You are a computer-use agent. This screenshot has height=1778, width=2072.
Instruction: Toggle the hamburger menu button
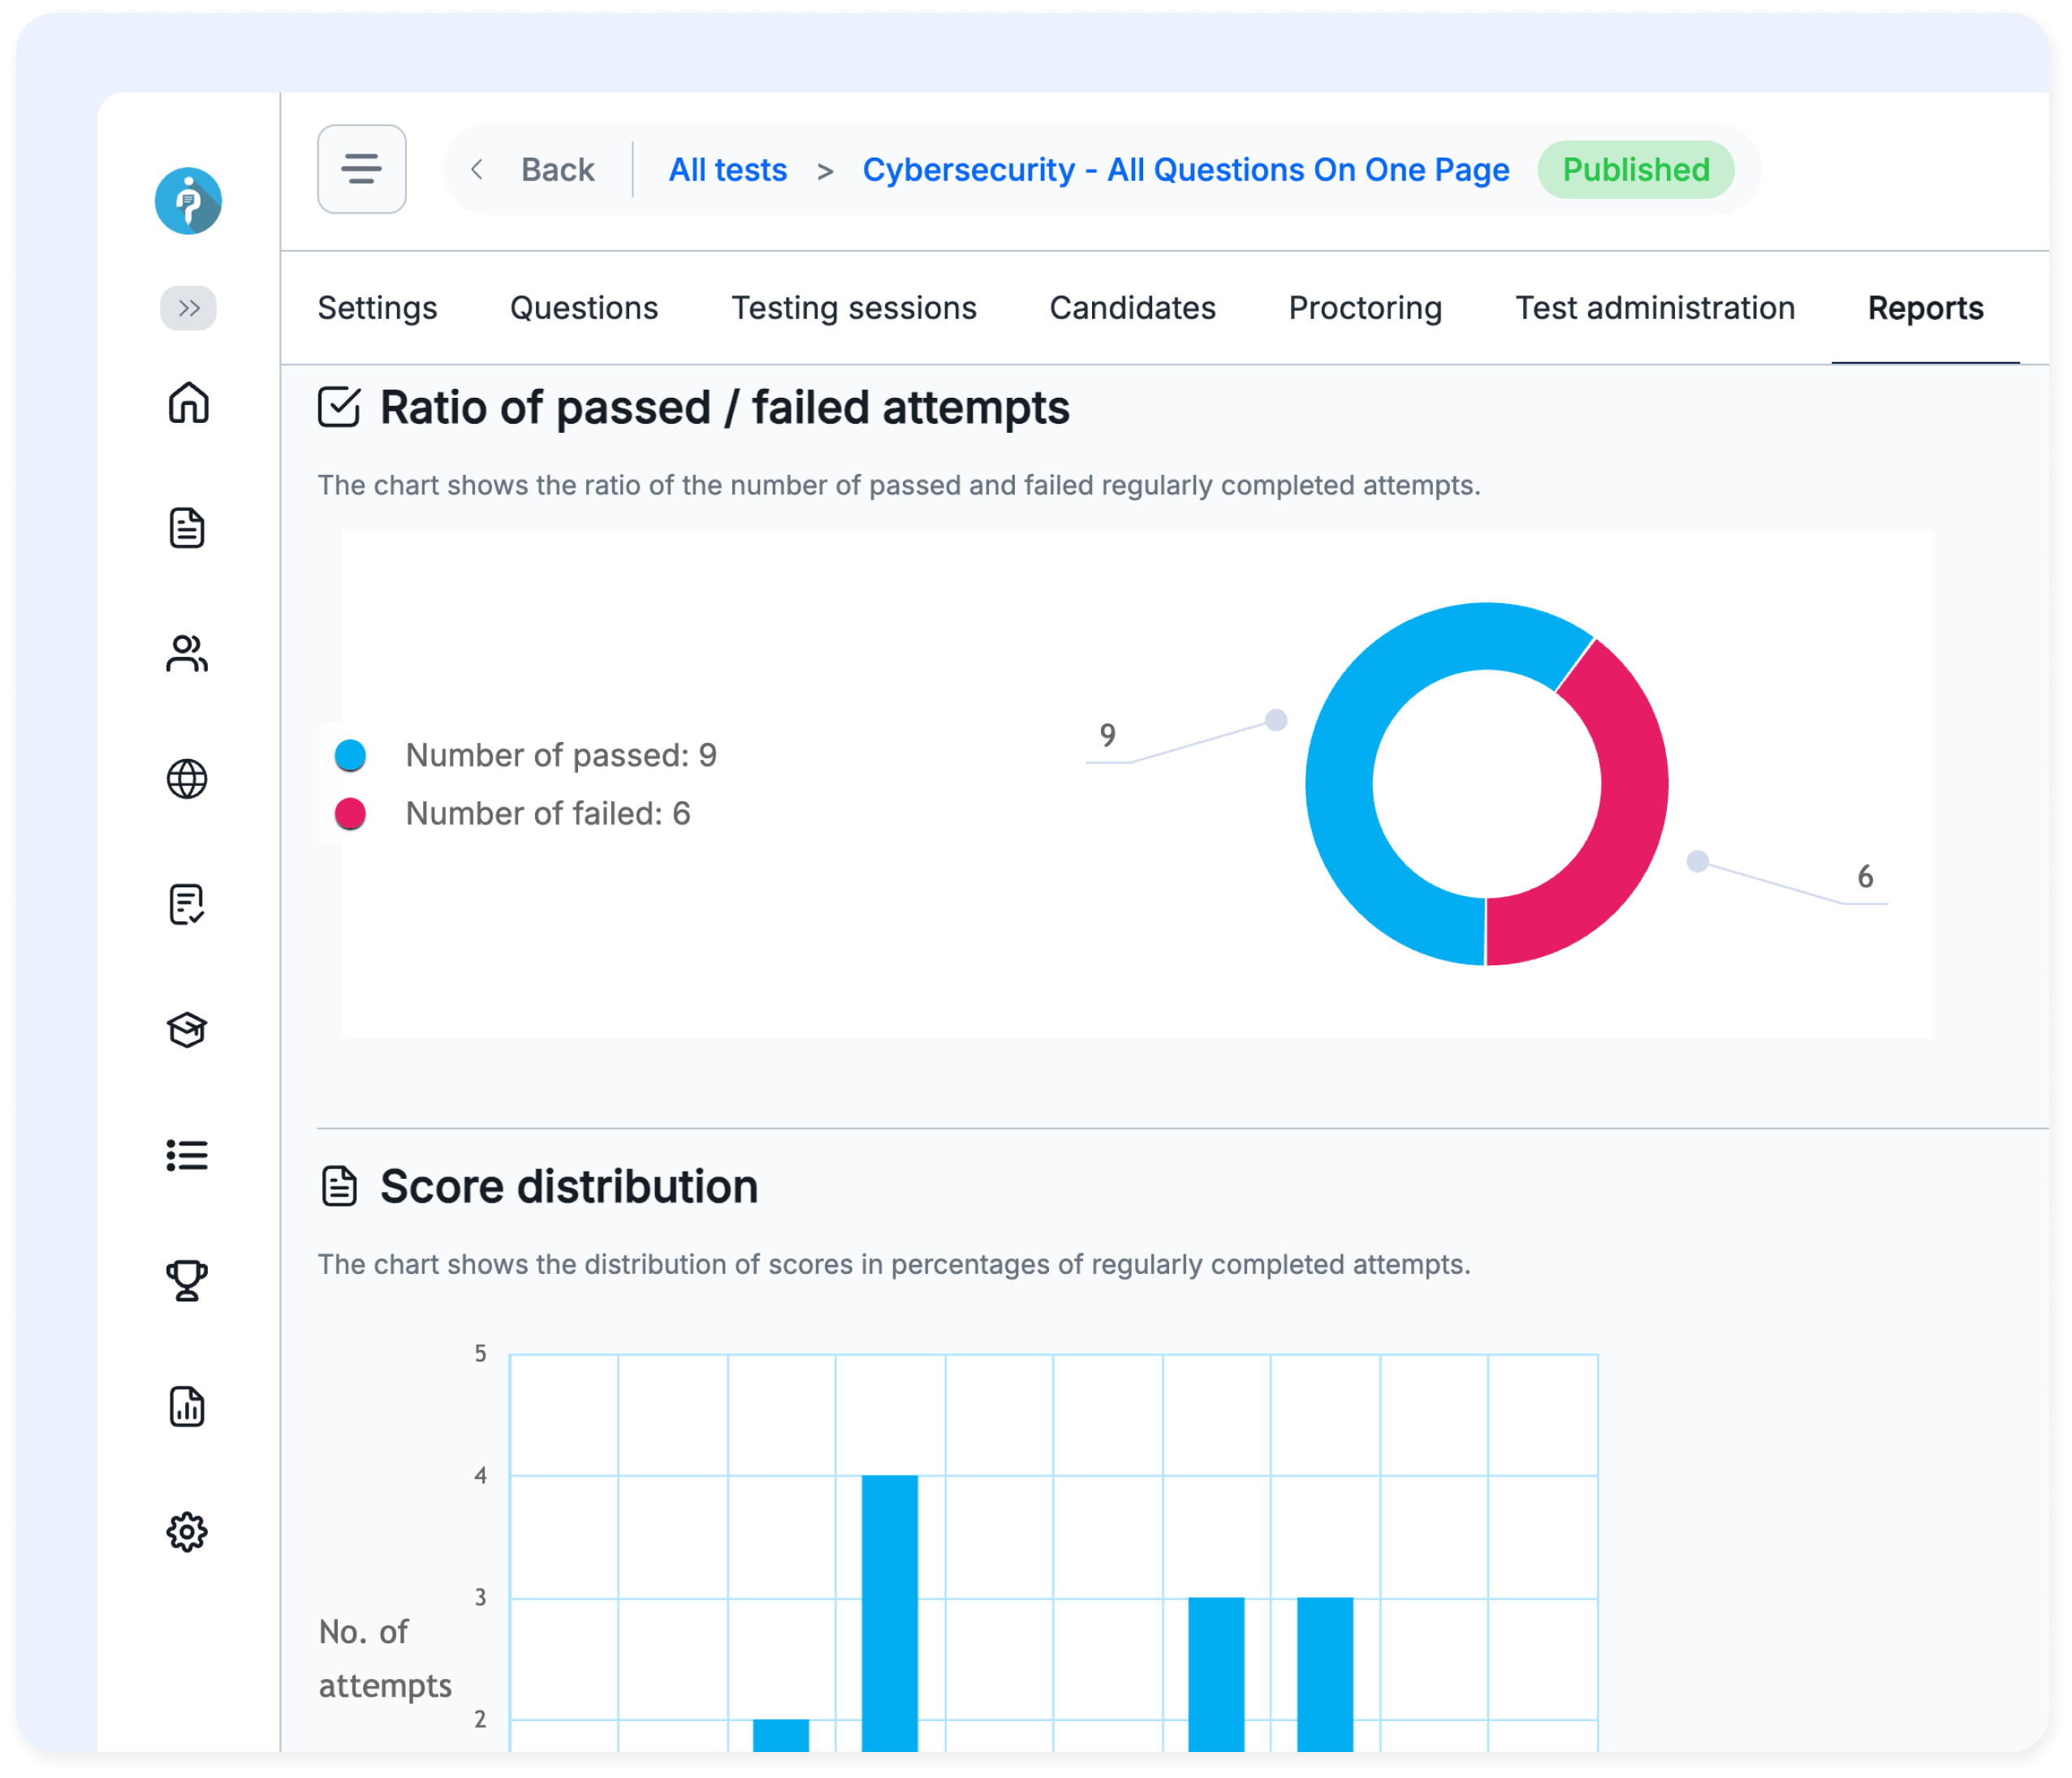click(361, 169)
